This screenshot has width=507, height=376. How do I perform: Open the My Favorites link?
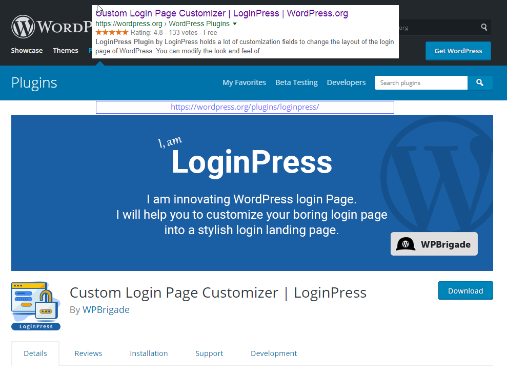click(x=244, y=82)
